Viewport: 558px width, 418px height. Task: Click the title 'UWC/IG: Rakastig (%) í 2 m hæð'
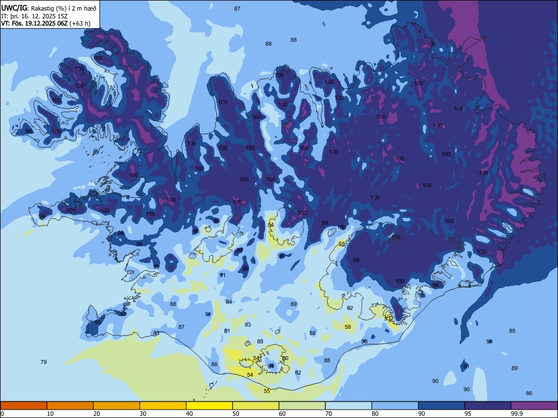click(x=49, y=8)
